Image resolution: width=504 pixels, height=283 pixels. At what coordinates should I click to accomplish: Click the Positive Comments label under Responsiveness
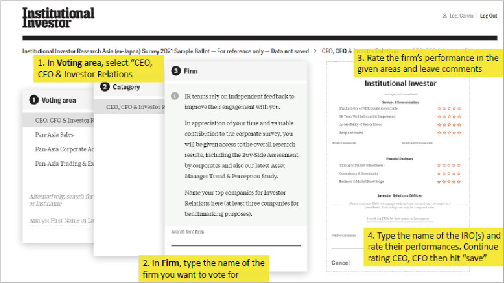point(344,143)
